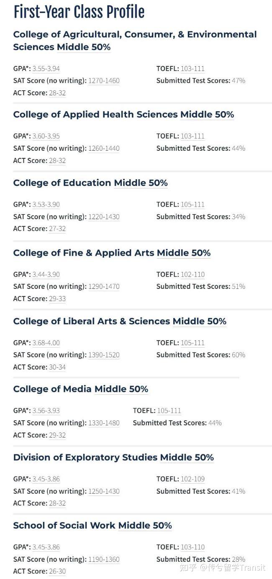
Task: Select SAT score range 1270-1460
Action: [x=104, y=81]
